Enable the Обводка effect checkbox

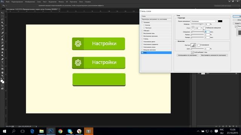tap(142, 31)
